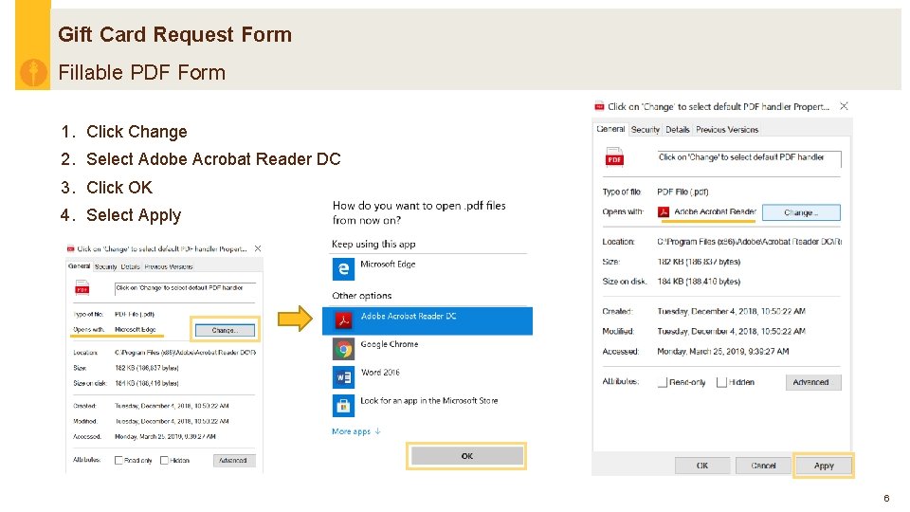
Task: Click Accessed 'Monday, March 25, 2019' value in right dialog
Action: (722, 352)
